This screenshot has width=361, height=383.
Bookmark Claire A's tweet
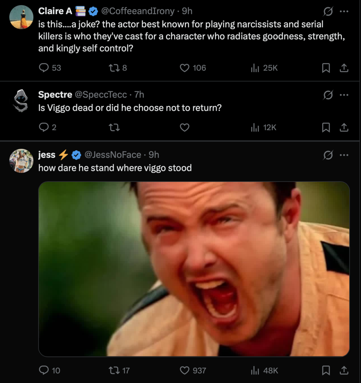326,68
